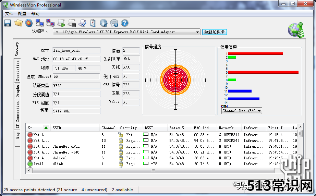Open the yellow folder toolbar icon

click(19, 23)
